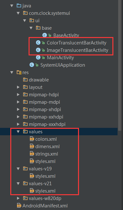Expand the mipmap-xxxhdpi folder arrow

click(x=18, y=124)
